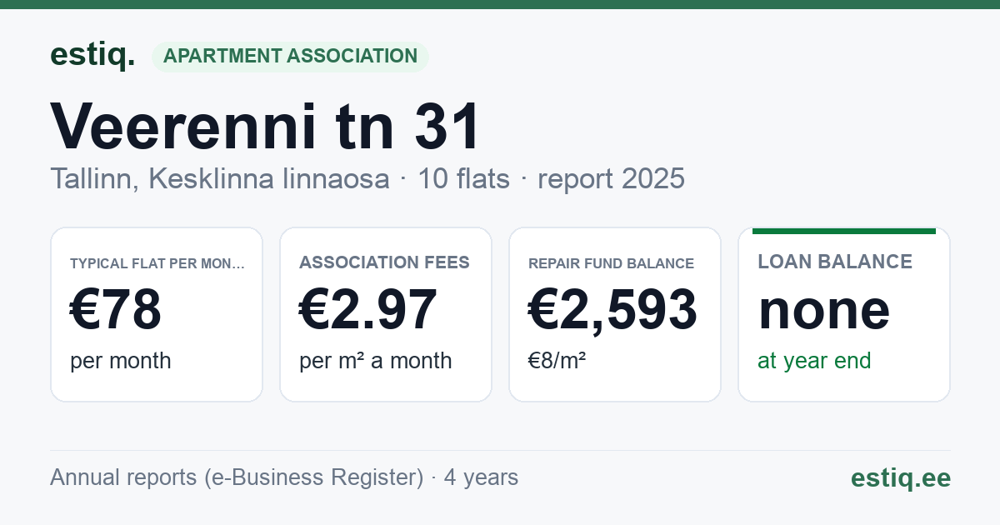Click the Veerenni tn 31 heading
Screen dimensions: 1000x525
click(x=266, y=127)
